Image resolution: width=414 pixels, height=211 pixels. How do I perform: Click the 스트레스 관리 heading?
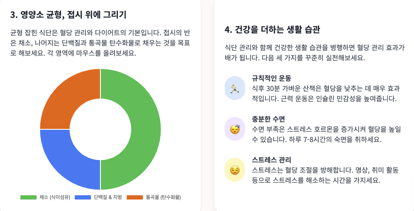point(271,160)
